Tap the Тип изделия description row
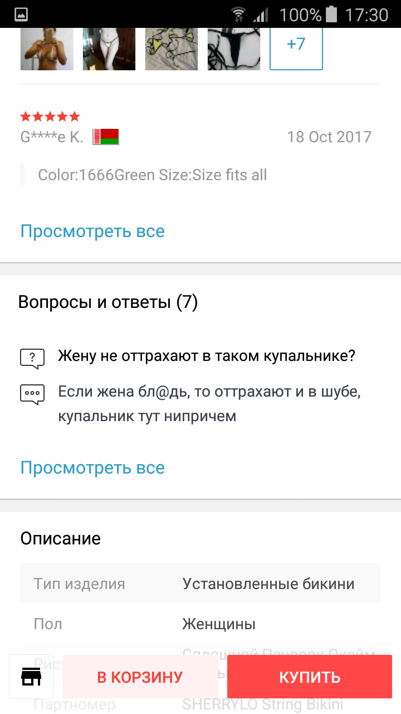This screenshot has height=714, width=401. [x=200, y=583]
